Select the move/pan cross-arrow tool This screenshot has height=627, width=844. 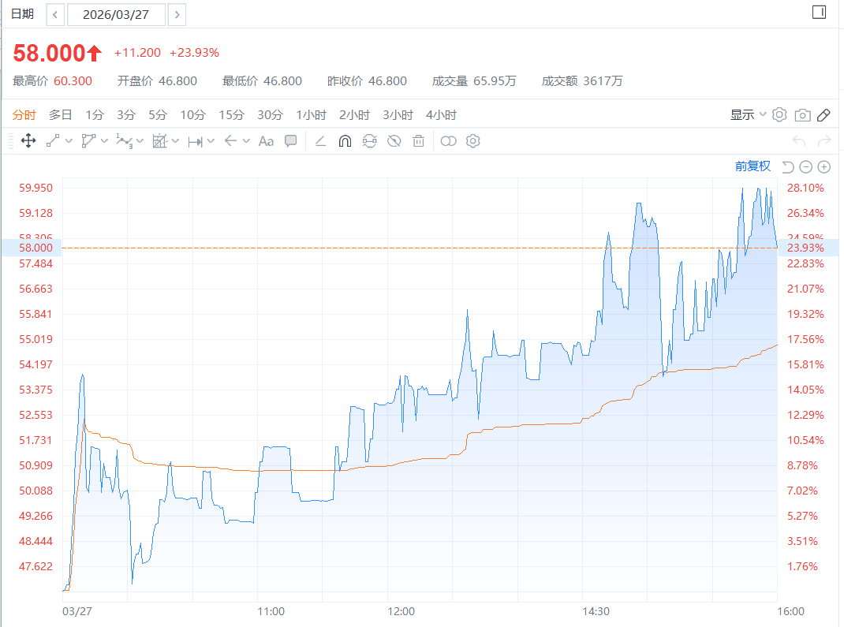coord(28,141)
